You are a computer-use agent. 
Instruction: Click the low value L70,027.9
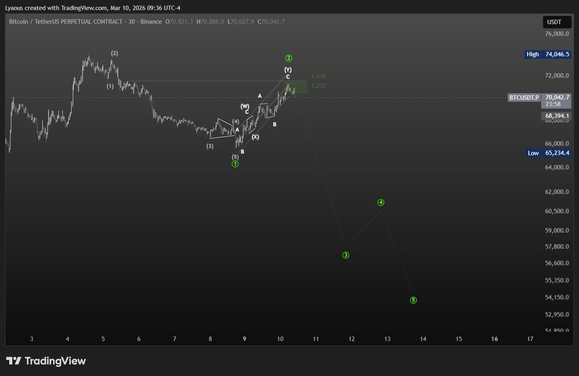241,22
